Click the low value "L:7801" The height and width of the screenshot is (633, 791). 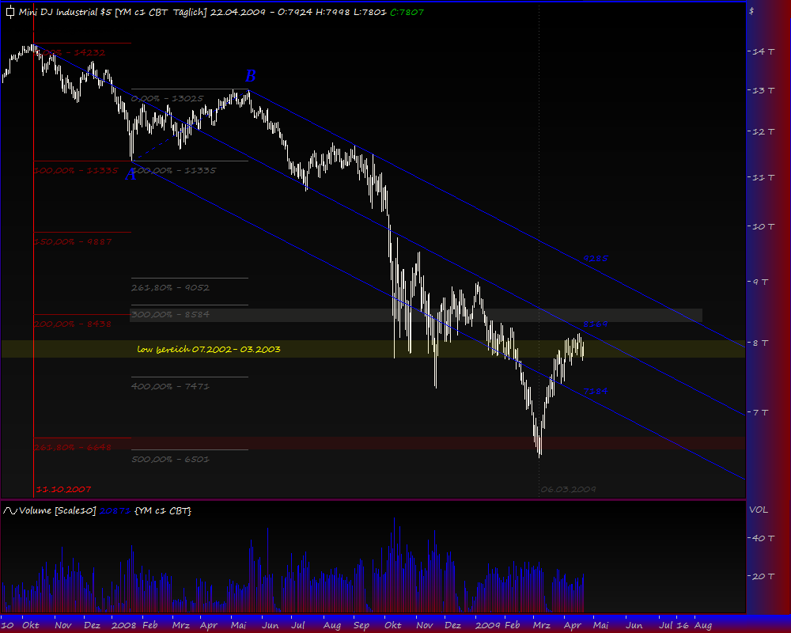coord(369,12)
